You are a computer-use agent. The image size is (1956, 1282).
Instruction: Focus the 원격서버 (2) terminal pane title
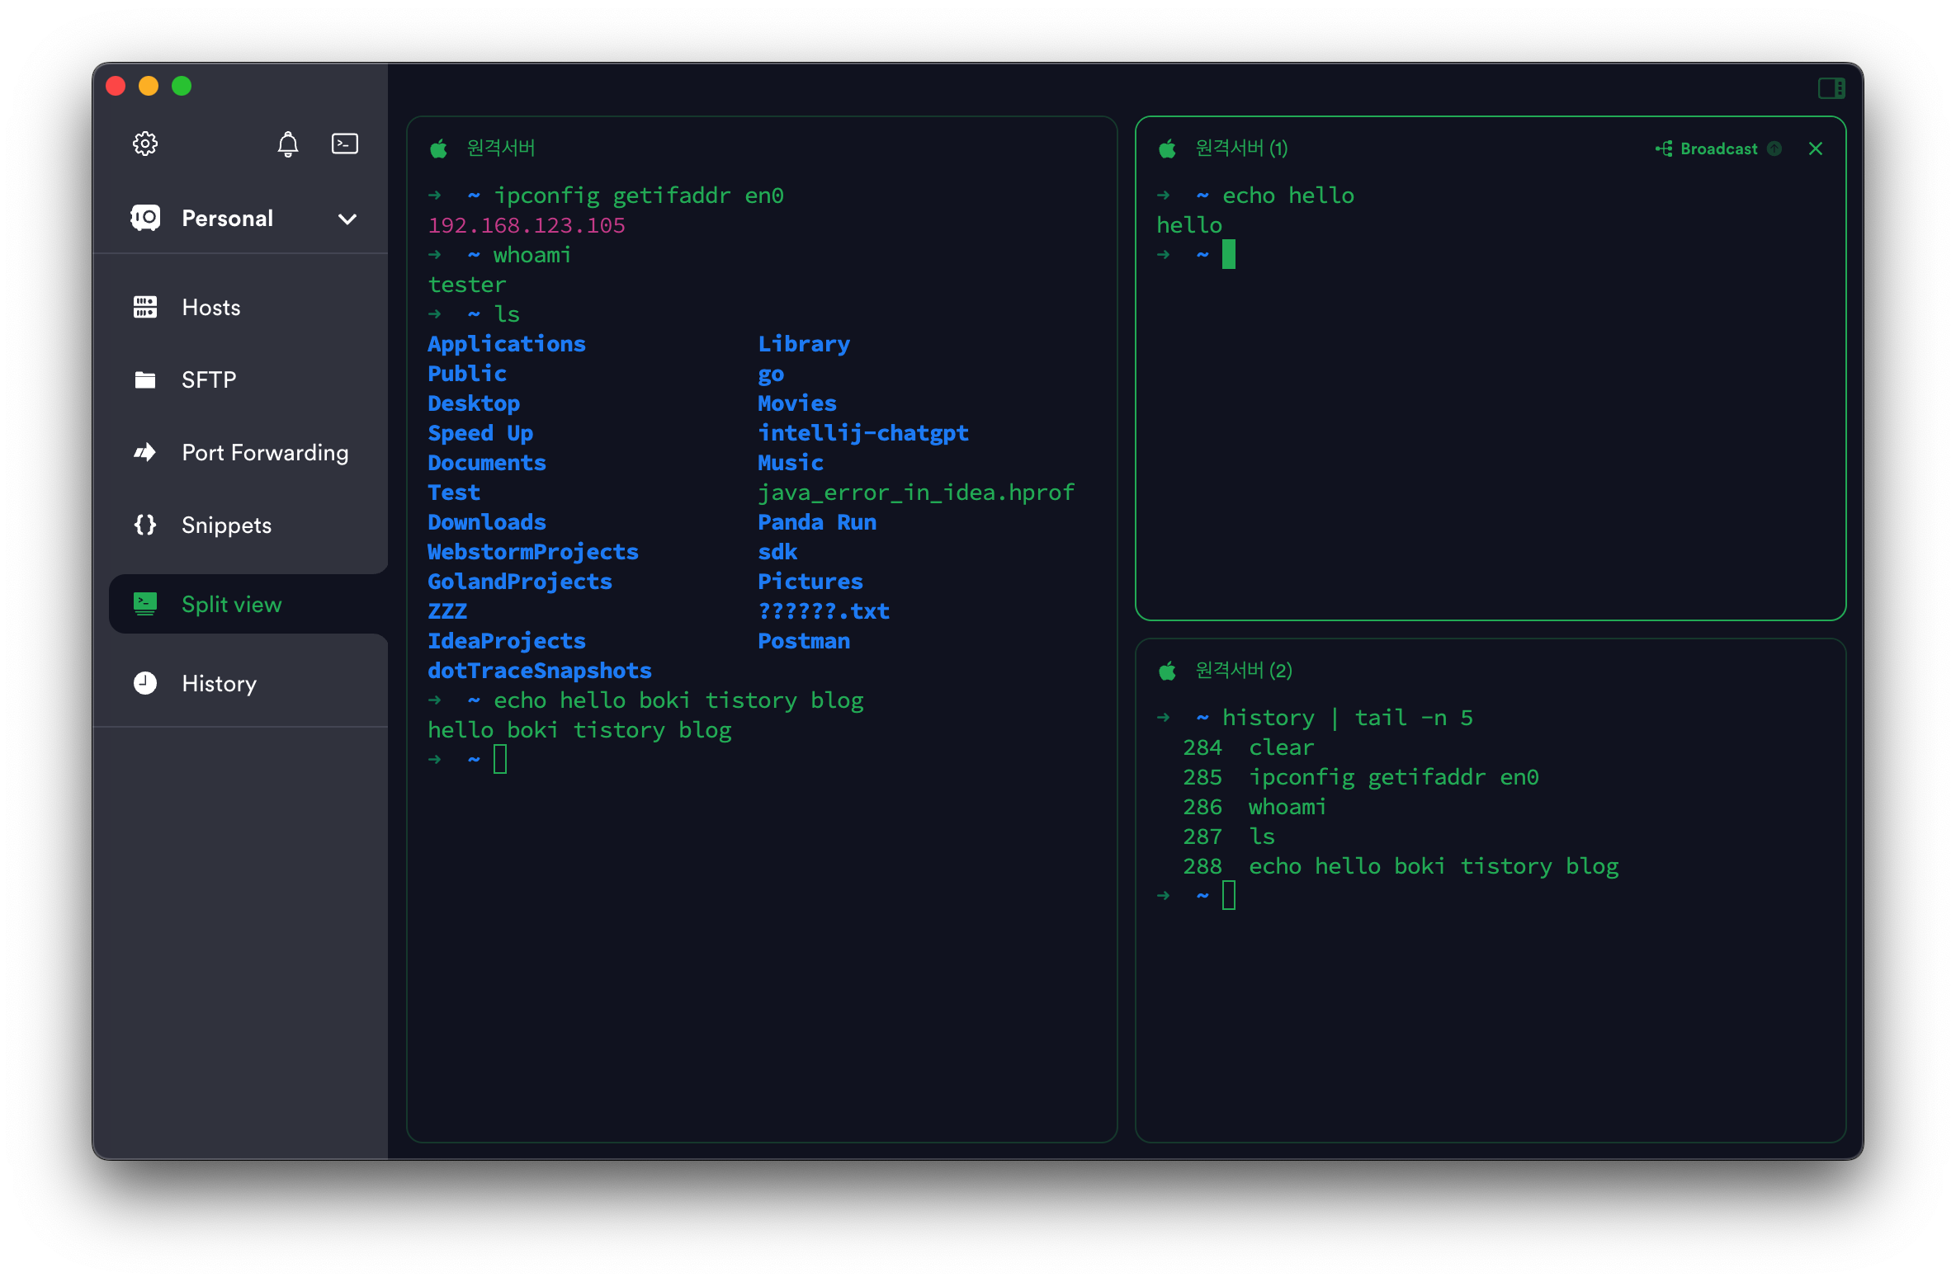(x=1243, y=670)
